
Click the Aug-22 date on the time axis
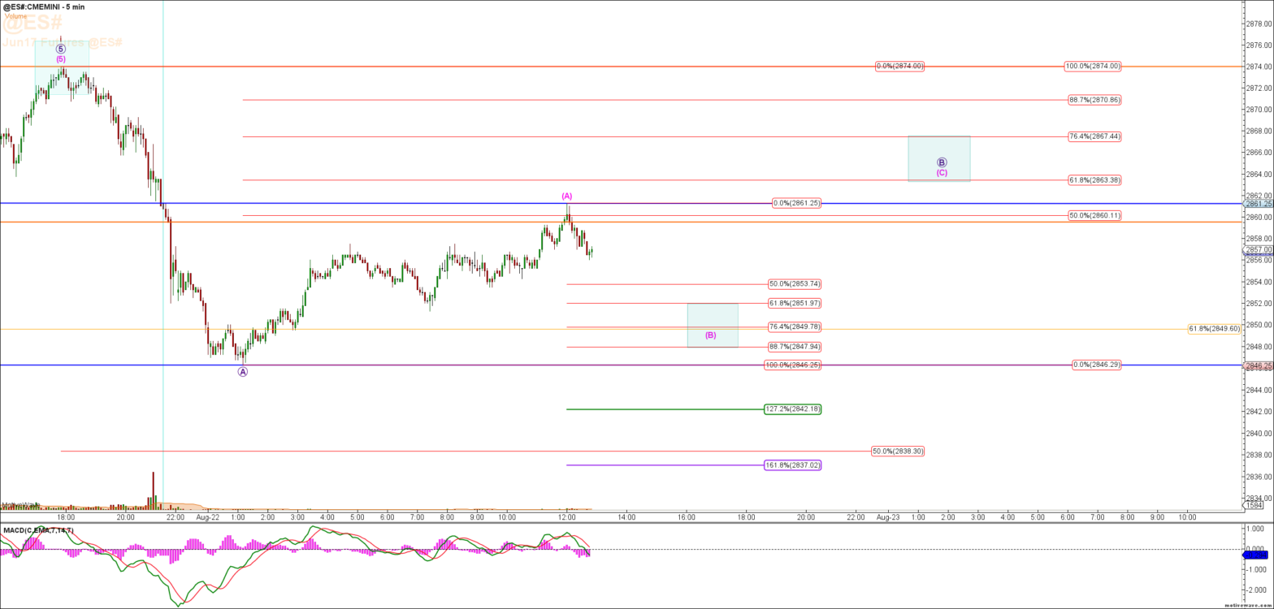click(208, 516)
